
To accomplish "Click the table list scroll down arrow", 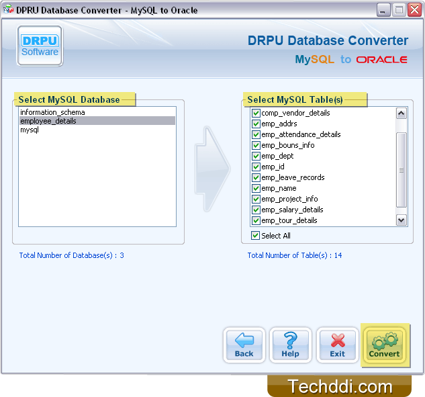I will click(x=401, y=220).
